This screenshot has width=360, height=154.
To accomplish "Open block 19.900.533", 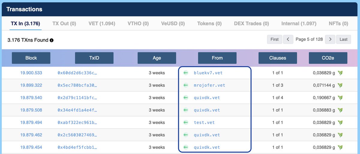I will (x=31, y=73).
